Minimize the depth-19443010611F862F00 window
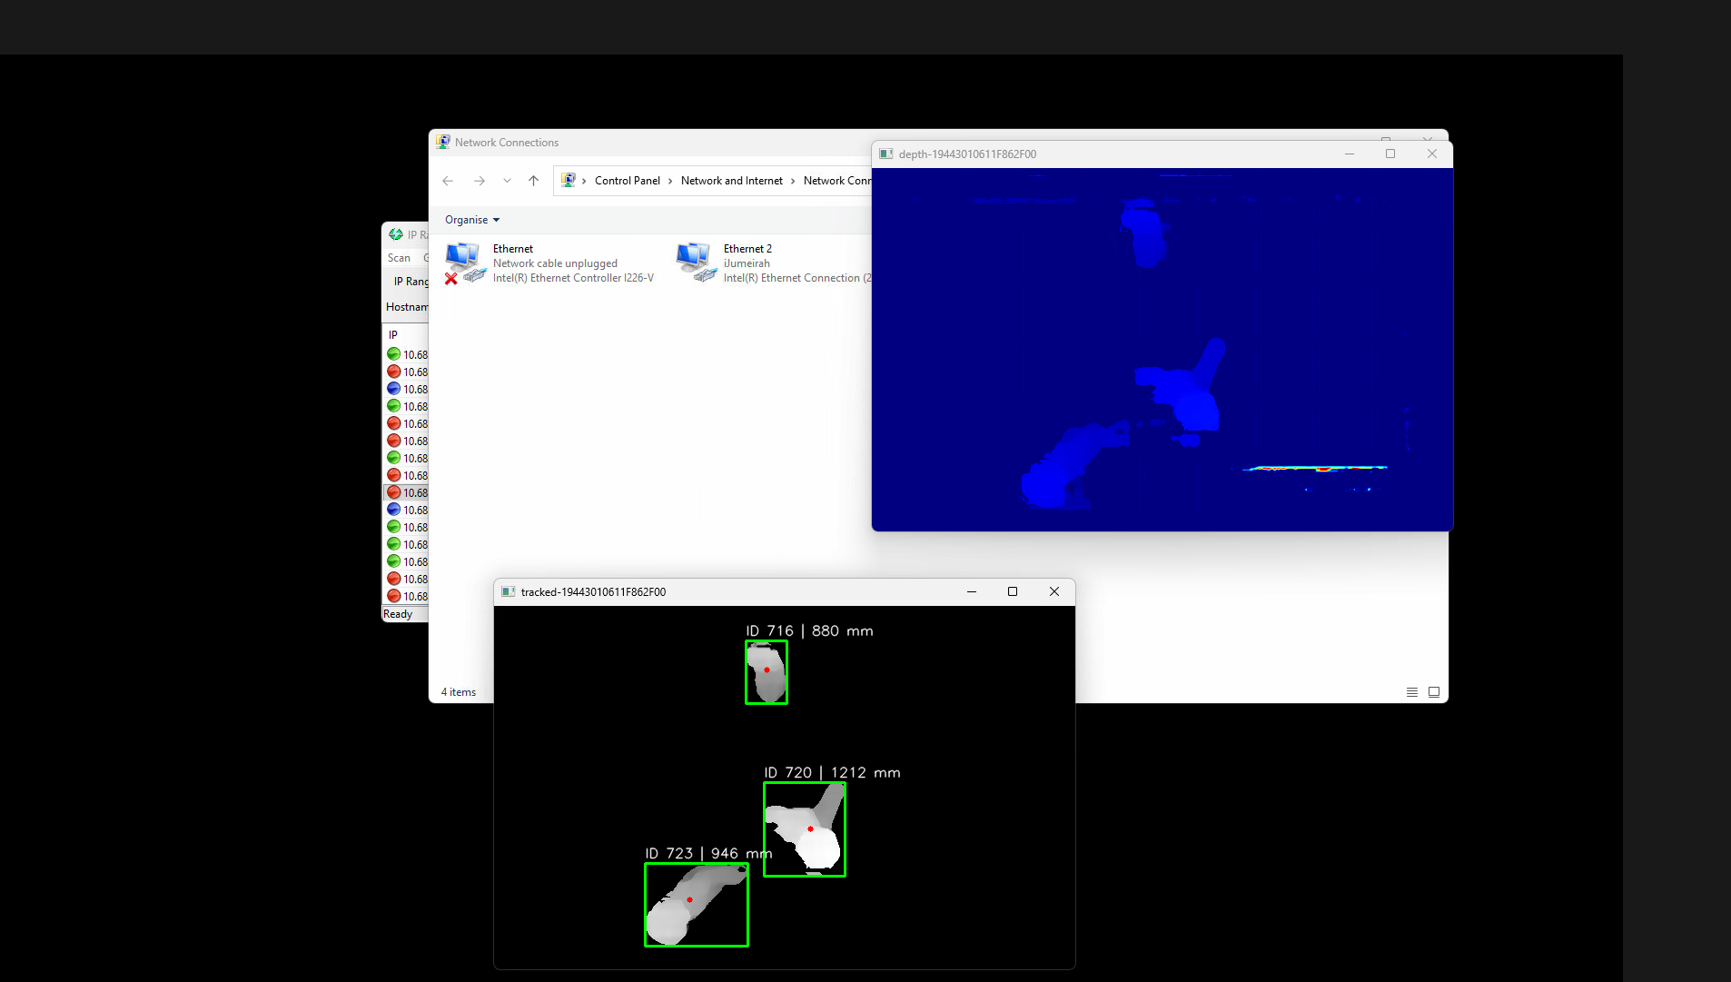Image resolution: width=1731 pixels, height=982 pixels. (x=1350, y=154)
